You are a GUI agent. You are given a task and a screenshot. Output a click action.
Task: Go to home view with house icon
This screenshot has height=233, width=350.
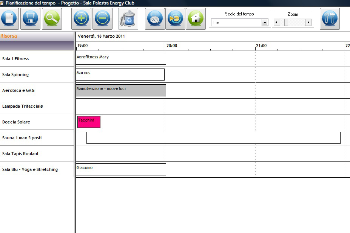tap(196, 19)
